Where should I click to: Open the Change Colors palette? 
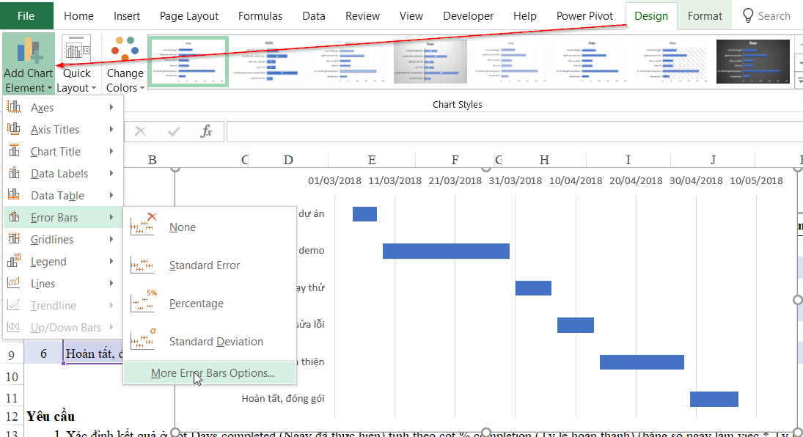pos(125,62)
